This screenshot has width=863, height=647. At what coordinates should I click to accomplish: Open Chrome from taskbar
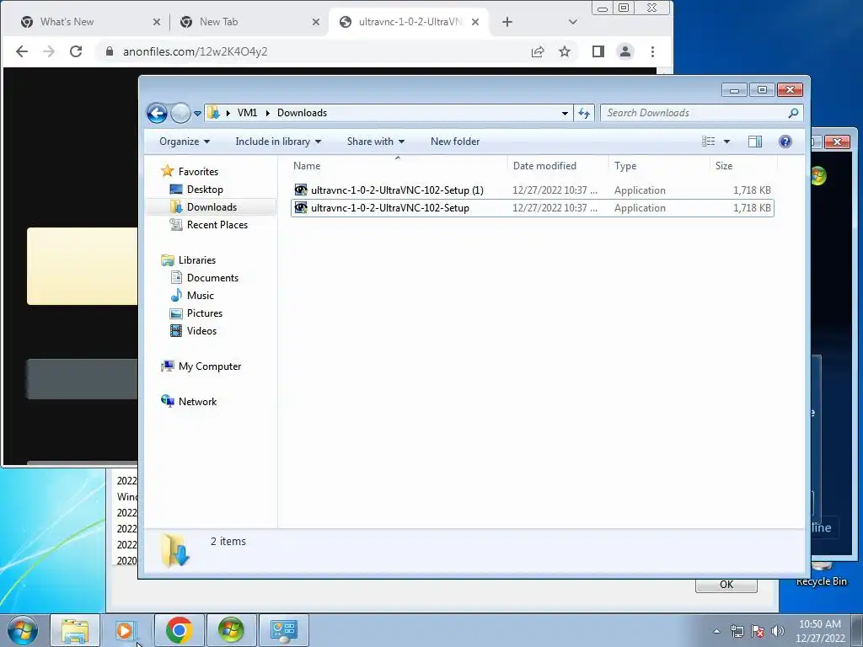click(x=179, y=630)
